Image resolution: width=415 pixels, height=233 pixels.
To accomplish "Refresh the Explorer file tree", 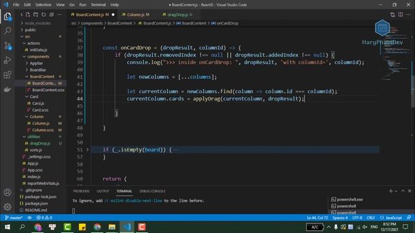I will pos(43,14).
